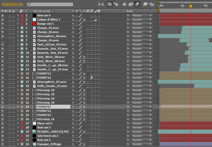Toggle visibility of Espagne_049.jpg
Image resolution: width=212 pixels, height=147 pixels.
click(2, 144)
